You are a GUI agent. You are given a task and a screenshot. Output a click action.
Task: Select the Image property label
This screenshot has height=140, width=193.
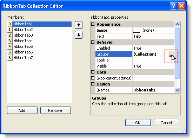click(x=114, y=30)
